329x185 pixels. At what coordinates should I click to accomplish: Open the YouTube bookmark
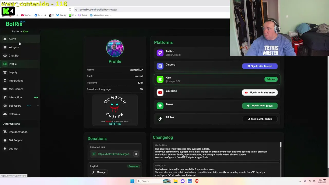pos(26,15)
